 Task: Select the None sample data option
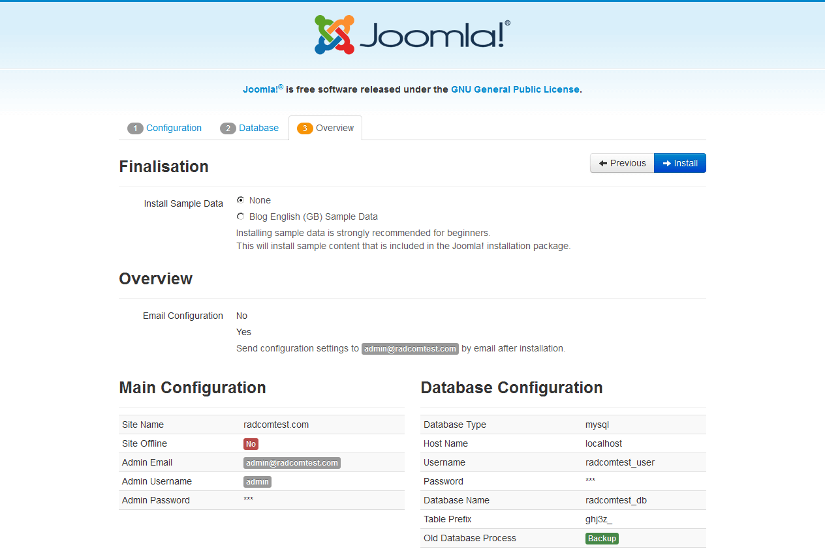click(241, 200)
